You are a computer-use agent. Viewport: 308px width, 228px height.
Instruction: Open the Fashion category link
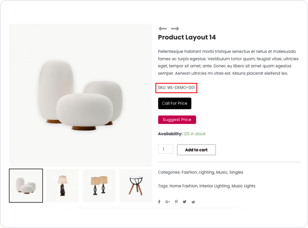[189, 172]
